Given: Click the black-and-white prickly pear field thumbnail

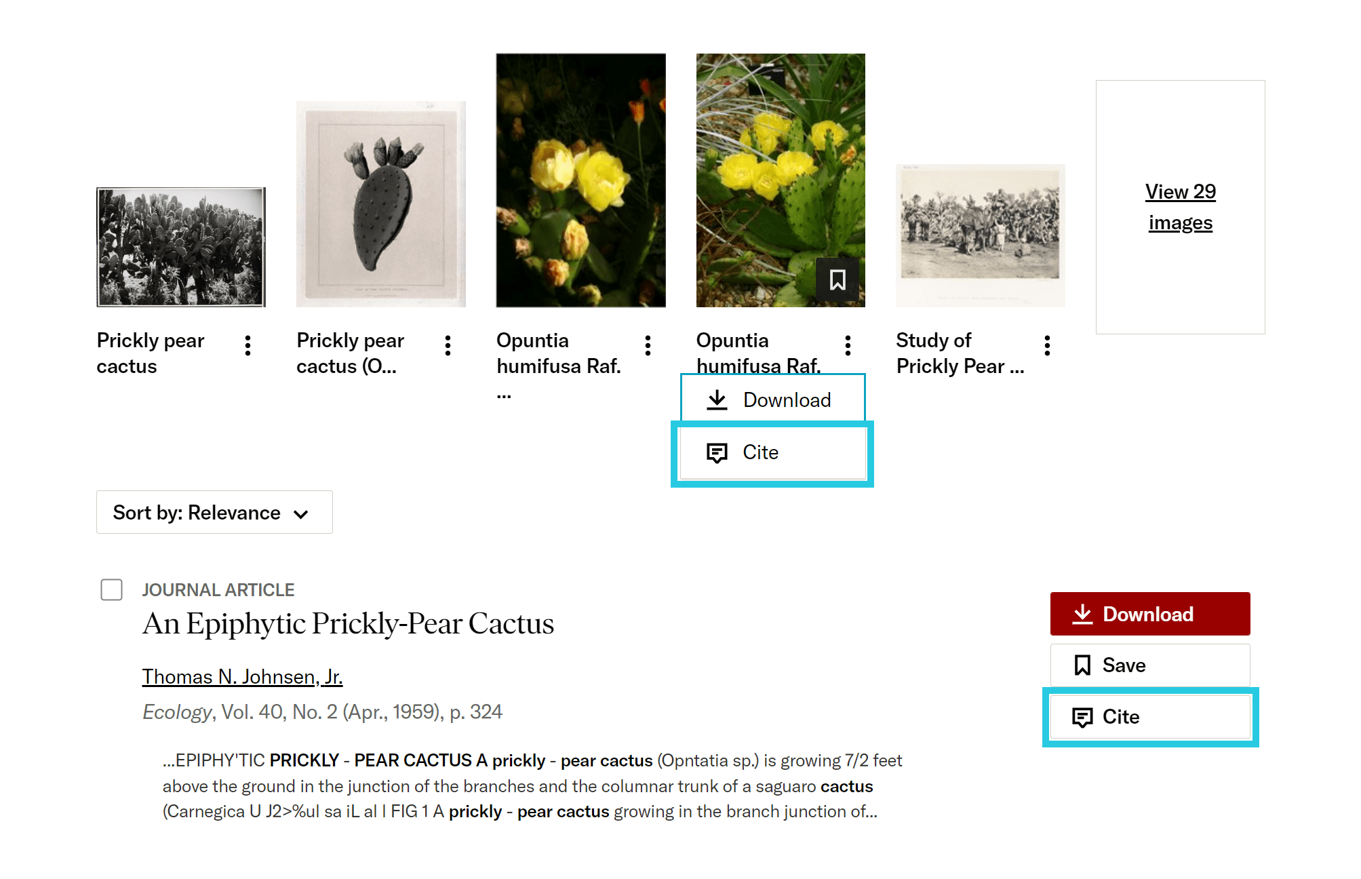Looking at the screenshot, I should pos(180,246).
